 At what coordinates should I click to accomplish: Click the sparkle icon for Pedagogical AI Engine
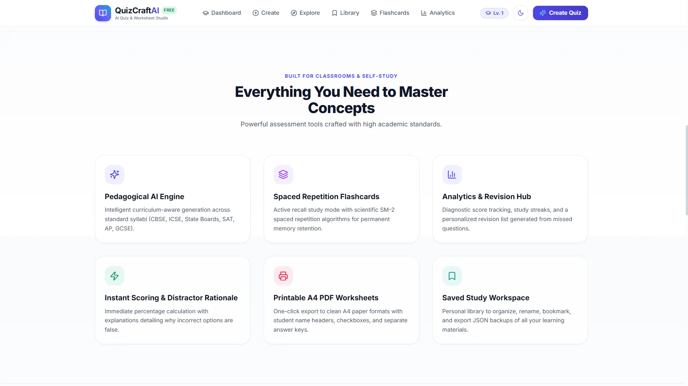[115, 175]
